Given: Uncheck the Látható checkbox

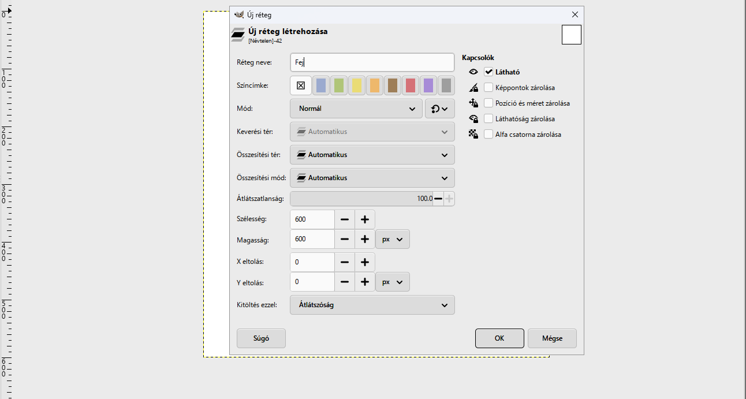Looking at the screenshot, I should coord(488,72).
